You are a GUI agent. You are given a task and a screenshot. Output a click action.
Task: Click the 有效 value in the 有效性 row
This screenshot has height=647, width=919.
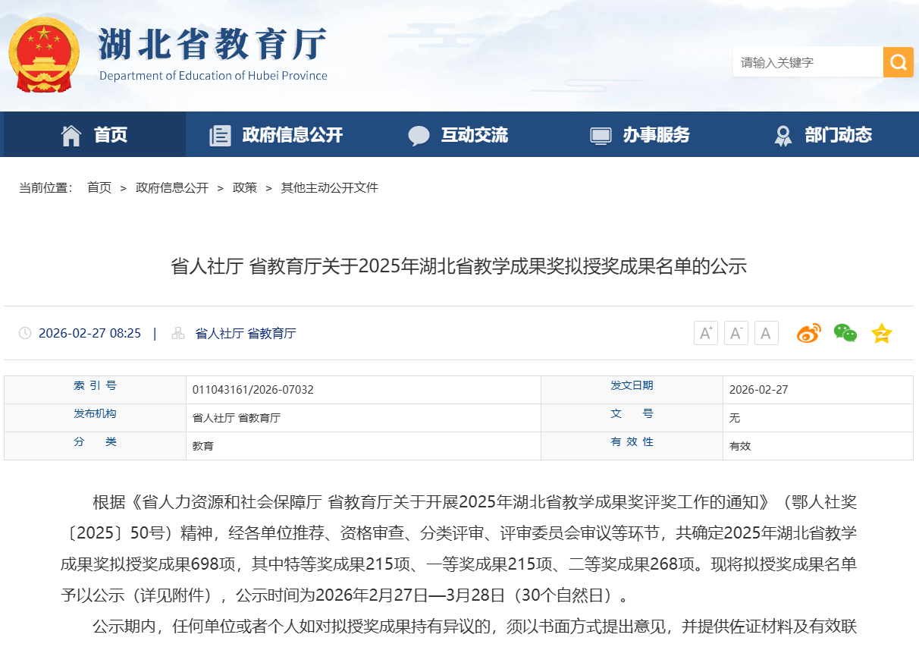point(740,446)
